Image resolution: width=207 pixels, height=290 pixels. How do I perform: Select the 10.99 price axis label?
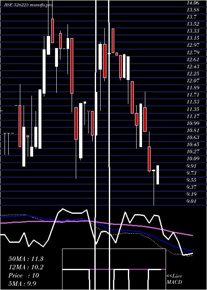[193, 123]
